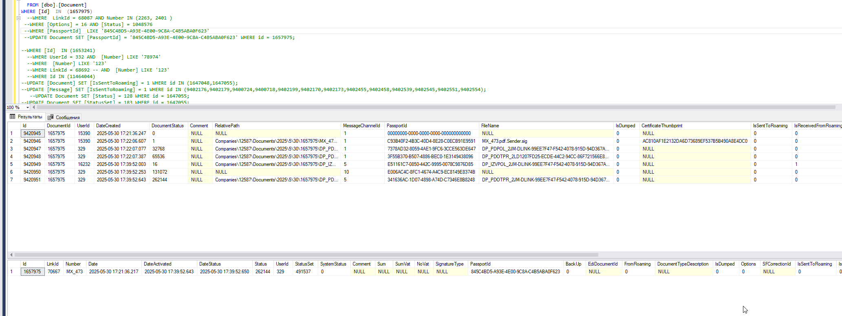Switch to the Результаты tab
This screenshot has height=316, width=842.
coord(26,117)
